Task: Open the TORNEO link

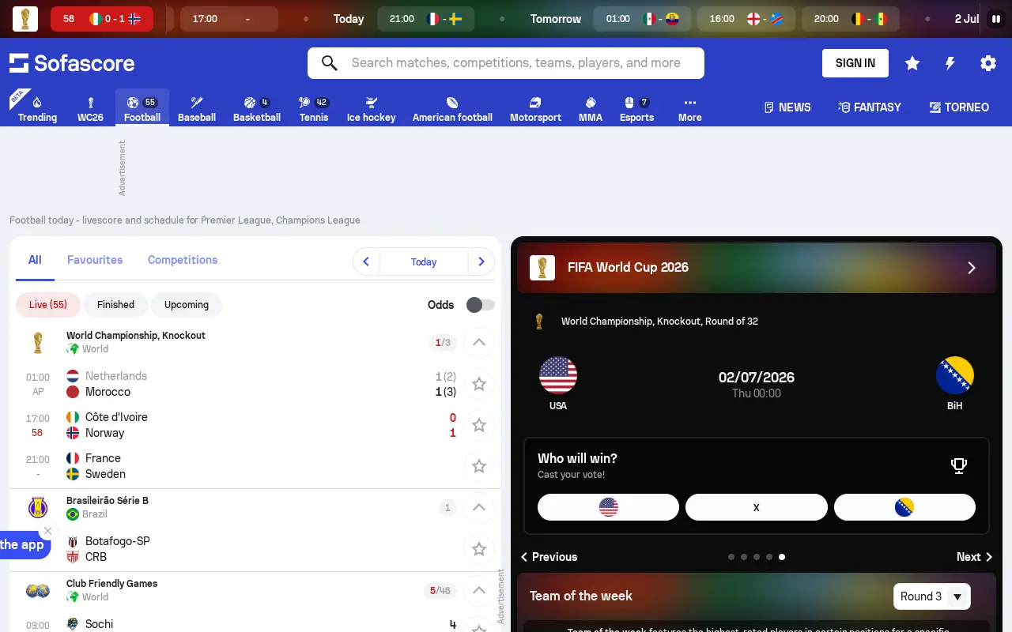Action: 959,107
